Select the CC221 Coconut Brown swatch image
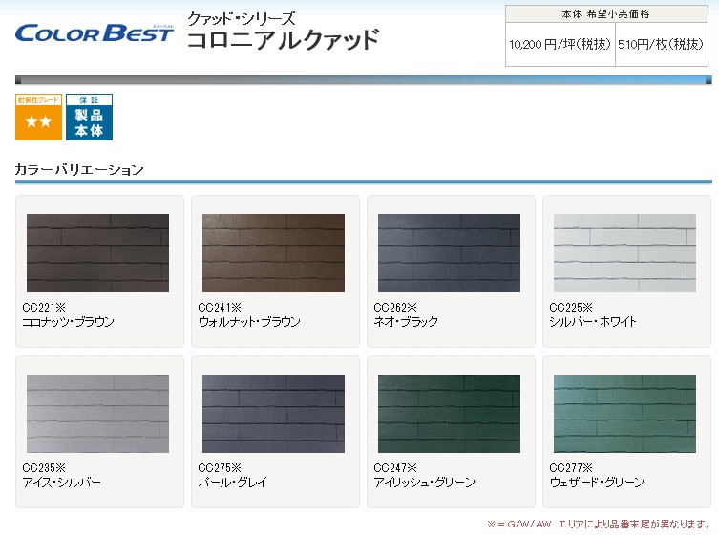Screen dimensions: 719x538 coord(97,253)
